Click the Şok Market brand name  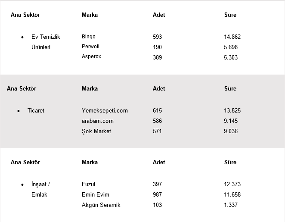pos(96,131)
